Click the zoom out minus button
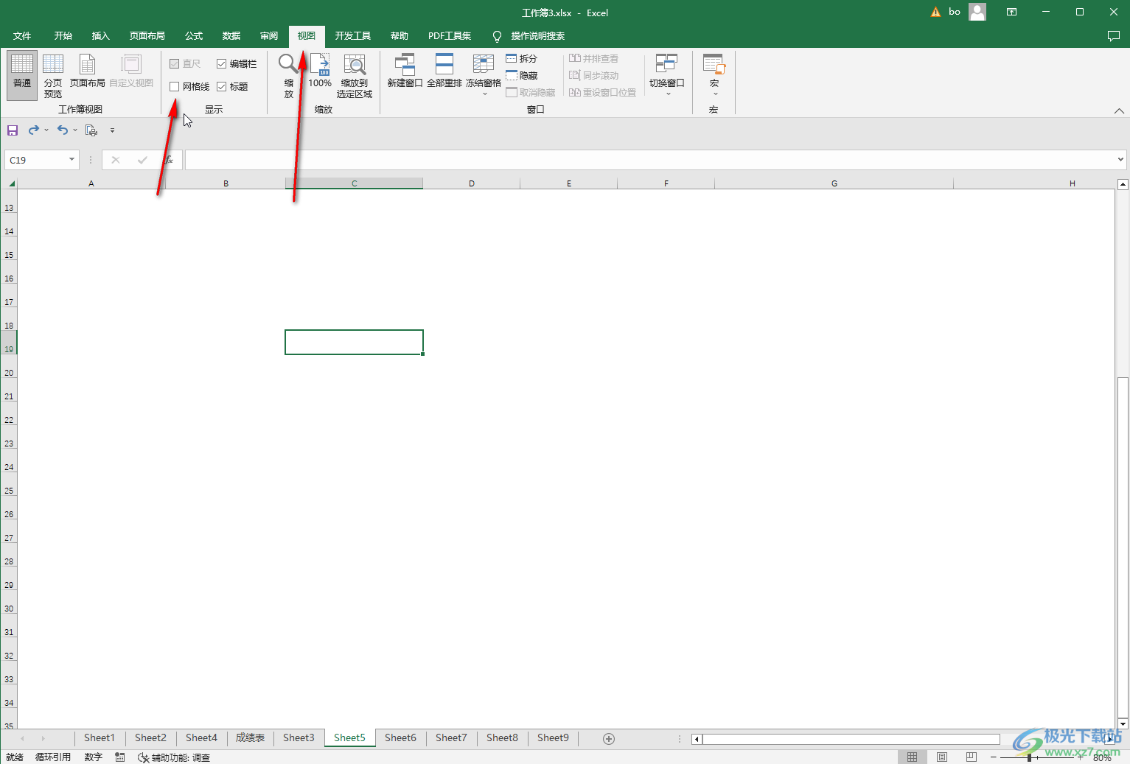Viewport: 1130px width, 764px height. (x=994, y=757)
